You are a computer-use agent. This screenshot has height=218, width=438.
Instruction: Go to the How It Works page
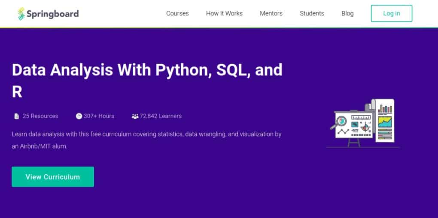click(224, 13)
